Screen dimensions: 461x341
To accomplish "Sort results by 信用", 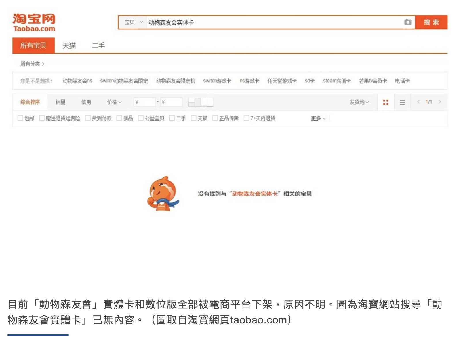I will pos(86,102).
